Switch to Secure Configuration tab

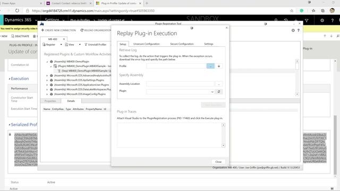[182, 44]
